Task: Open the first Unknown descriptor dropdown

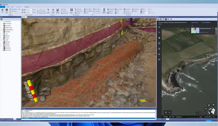Action: point(28,10)
